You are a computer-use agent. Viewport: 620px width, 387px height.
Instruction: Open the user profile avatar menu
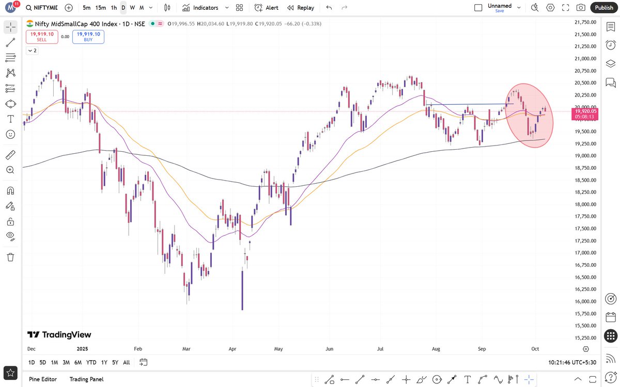point(11,8)
